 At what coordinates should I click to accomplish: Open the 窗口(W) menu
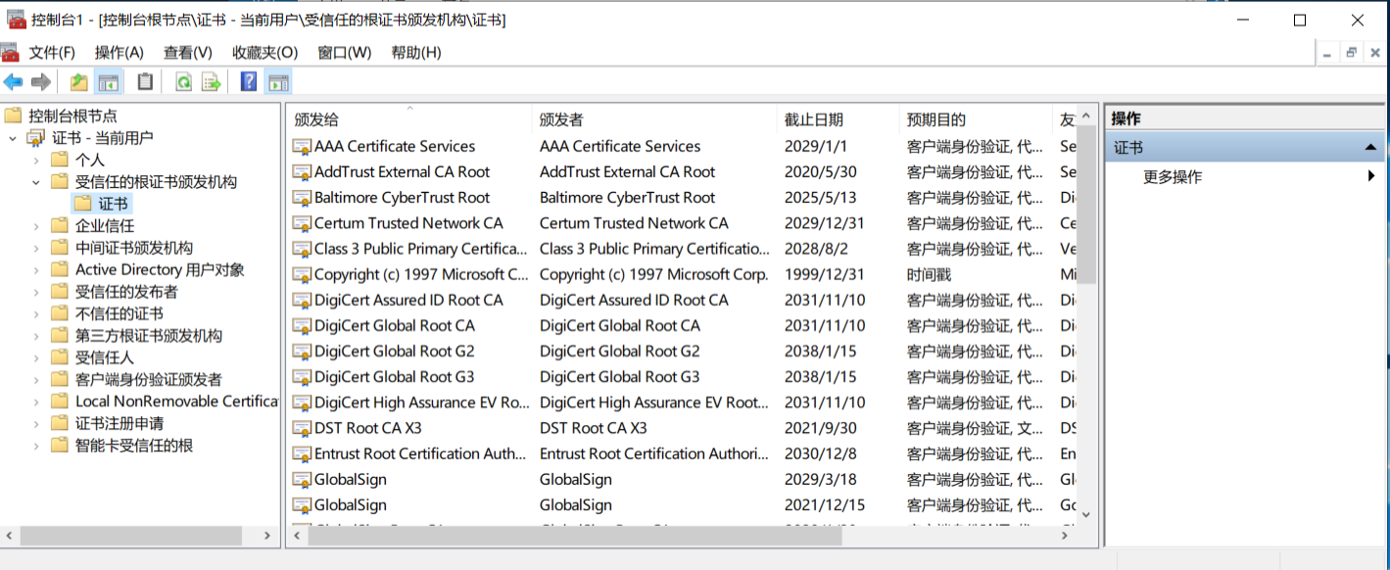tap(345, 53)
